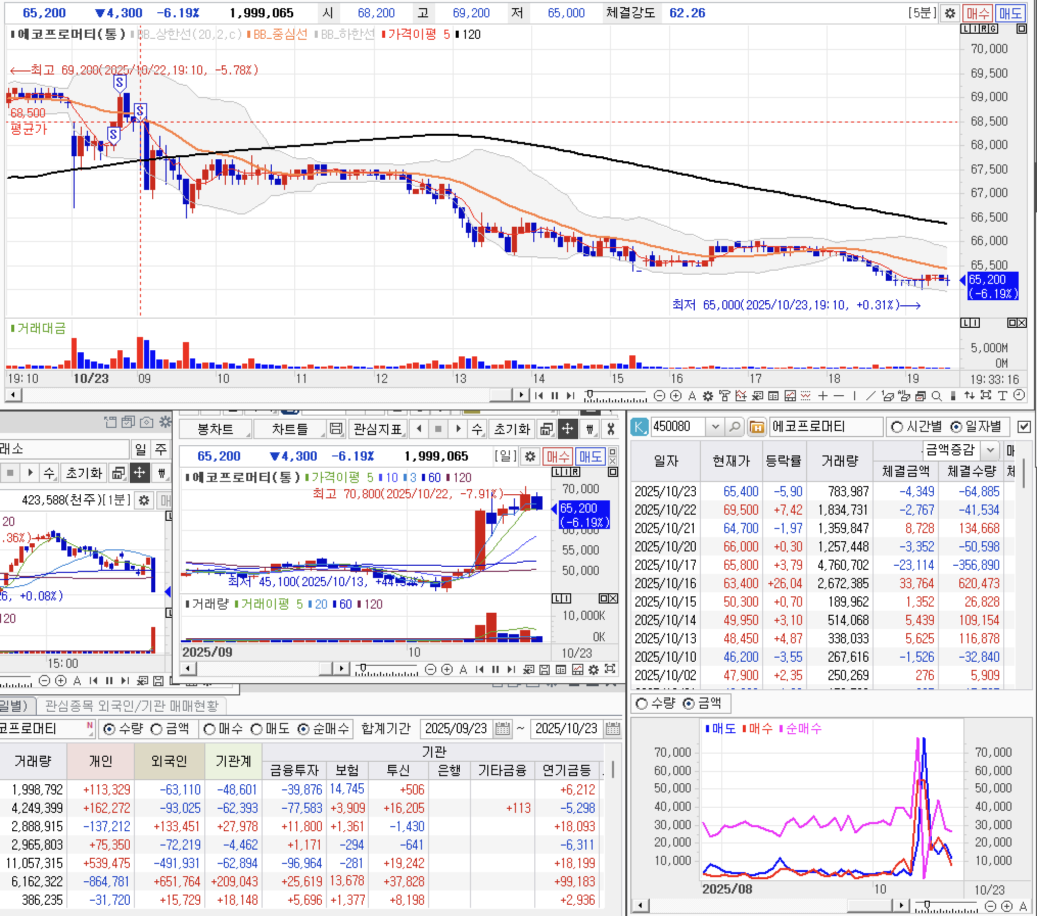This screenshot has height=916, width=1037.
Task: Open the 금액증감 dropdown
Action: coord(990,450)
